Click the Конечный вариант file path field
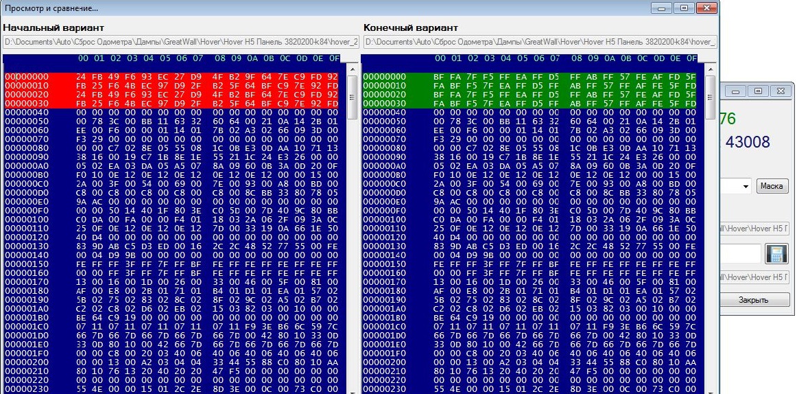 (x=540, y=42)
